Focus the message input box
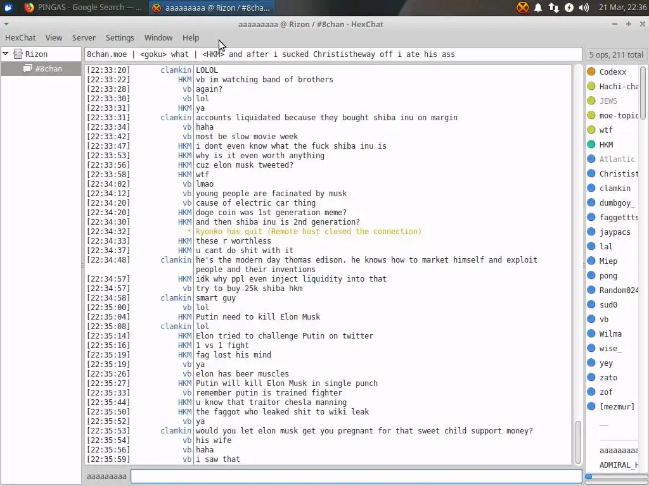 pyautogui.click(x=356, y=476)
